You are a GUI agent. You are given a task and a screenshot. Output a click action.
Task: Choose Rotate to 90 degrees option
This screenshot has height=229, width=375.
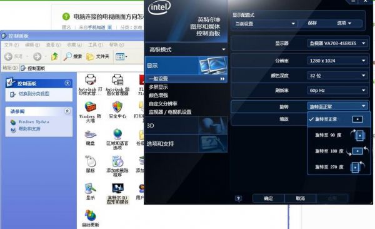click(x=339, y=135)
